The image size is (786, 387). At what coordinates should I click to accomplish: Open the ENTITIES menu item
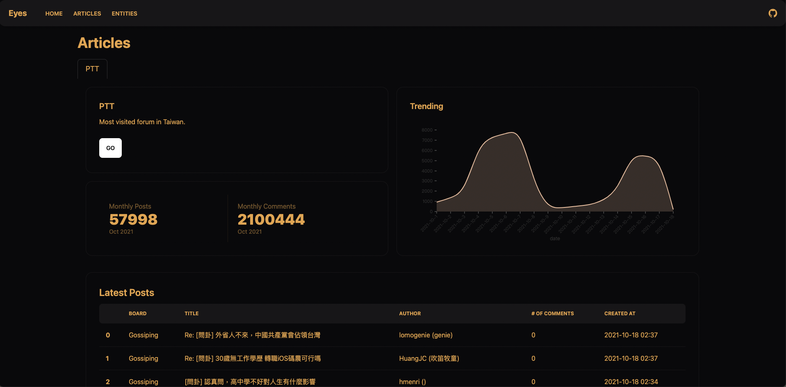coord(124,14)
